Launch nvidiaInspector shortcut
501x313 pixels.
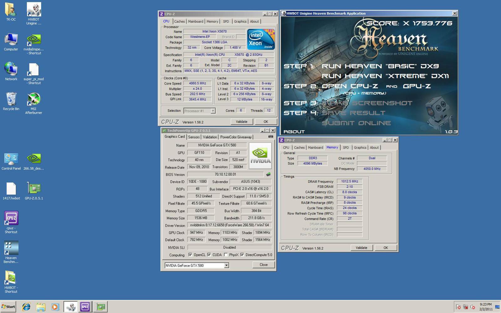click(34, 44)
